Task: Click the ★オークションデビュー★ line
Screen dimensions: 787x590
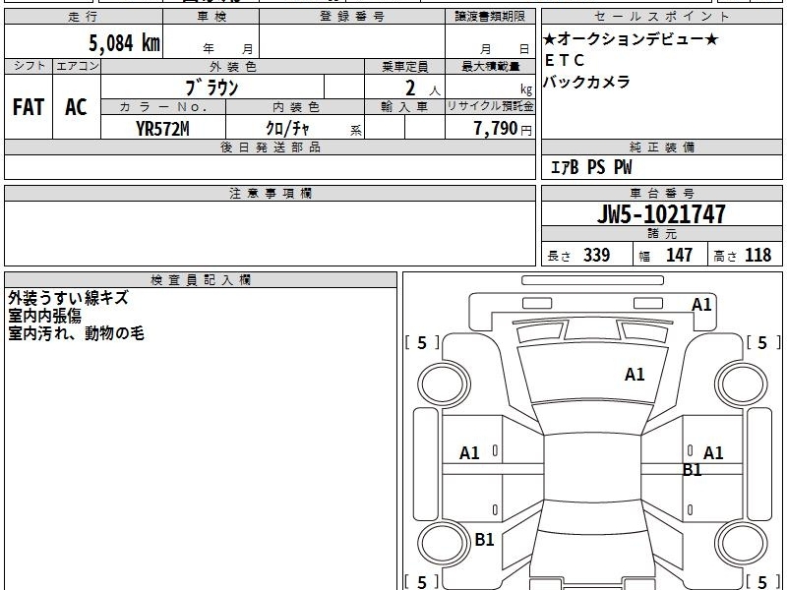Action: (631, 39)
